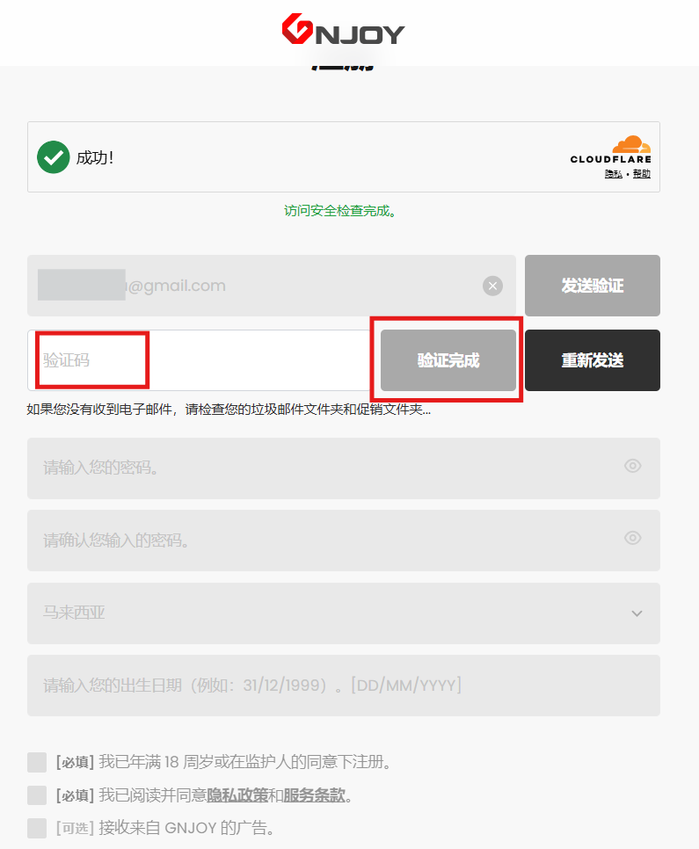Tick the 隐私政策 and 服务条款 agreement checkbox
The height and width of the screenshot is (849, 699).
37,795
